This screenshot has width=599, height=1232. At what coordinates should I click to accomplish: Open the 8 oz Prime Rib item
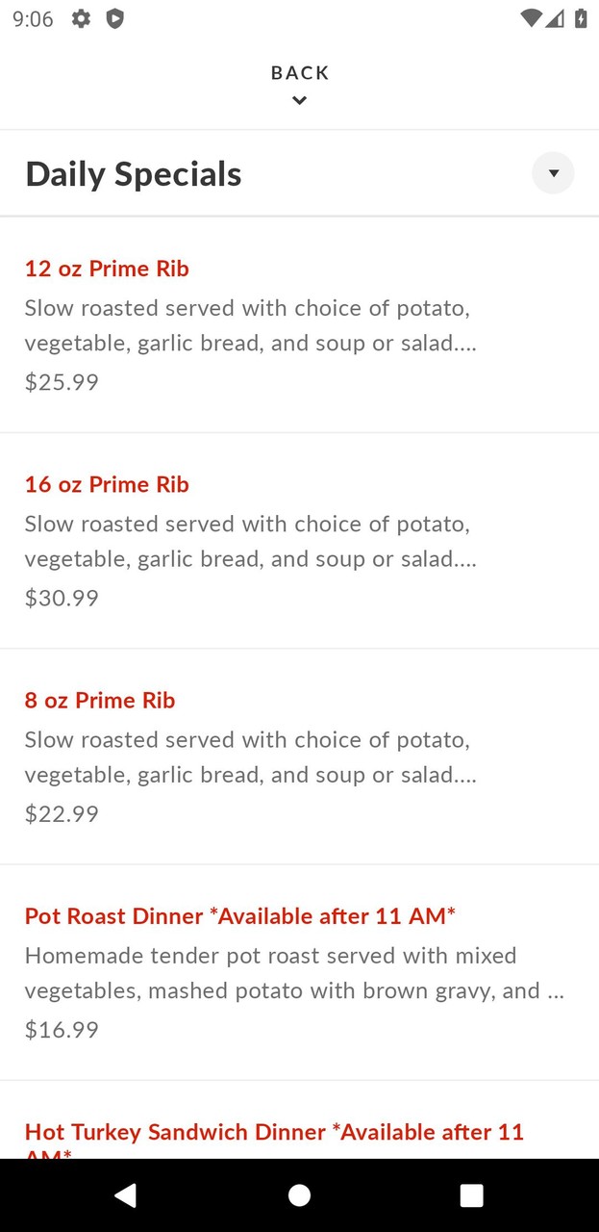[100, 700]
